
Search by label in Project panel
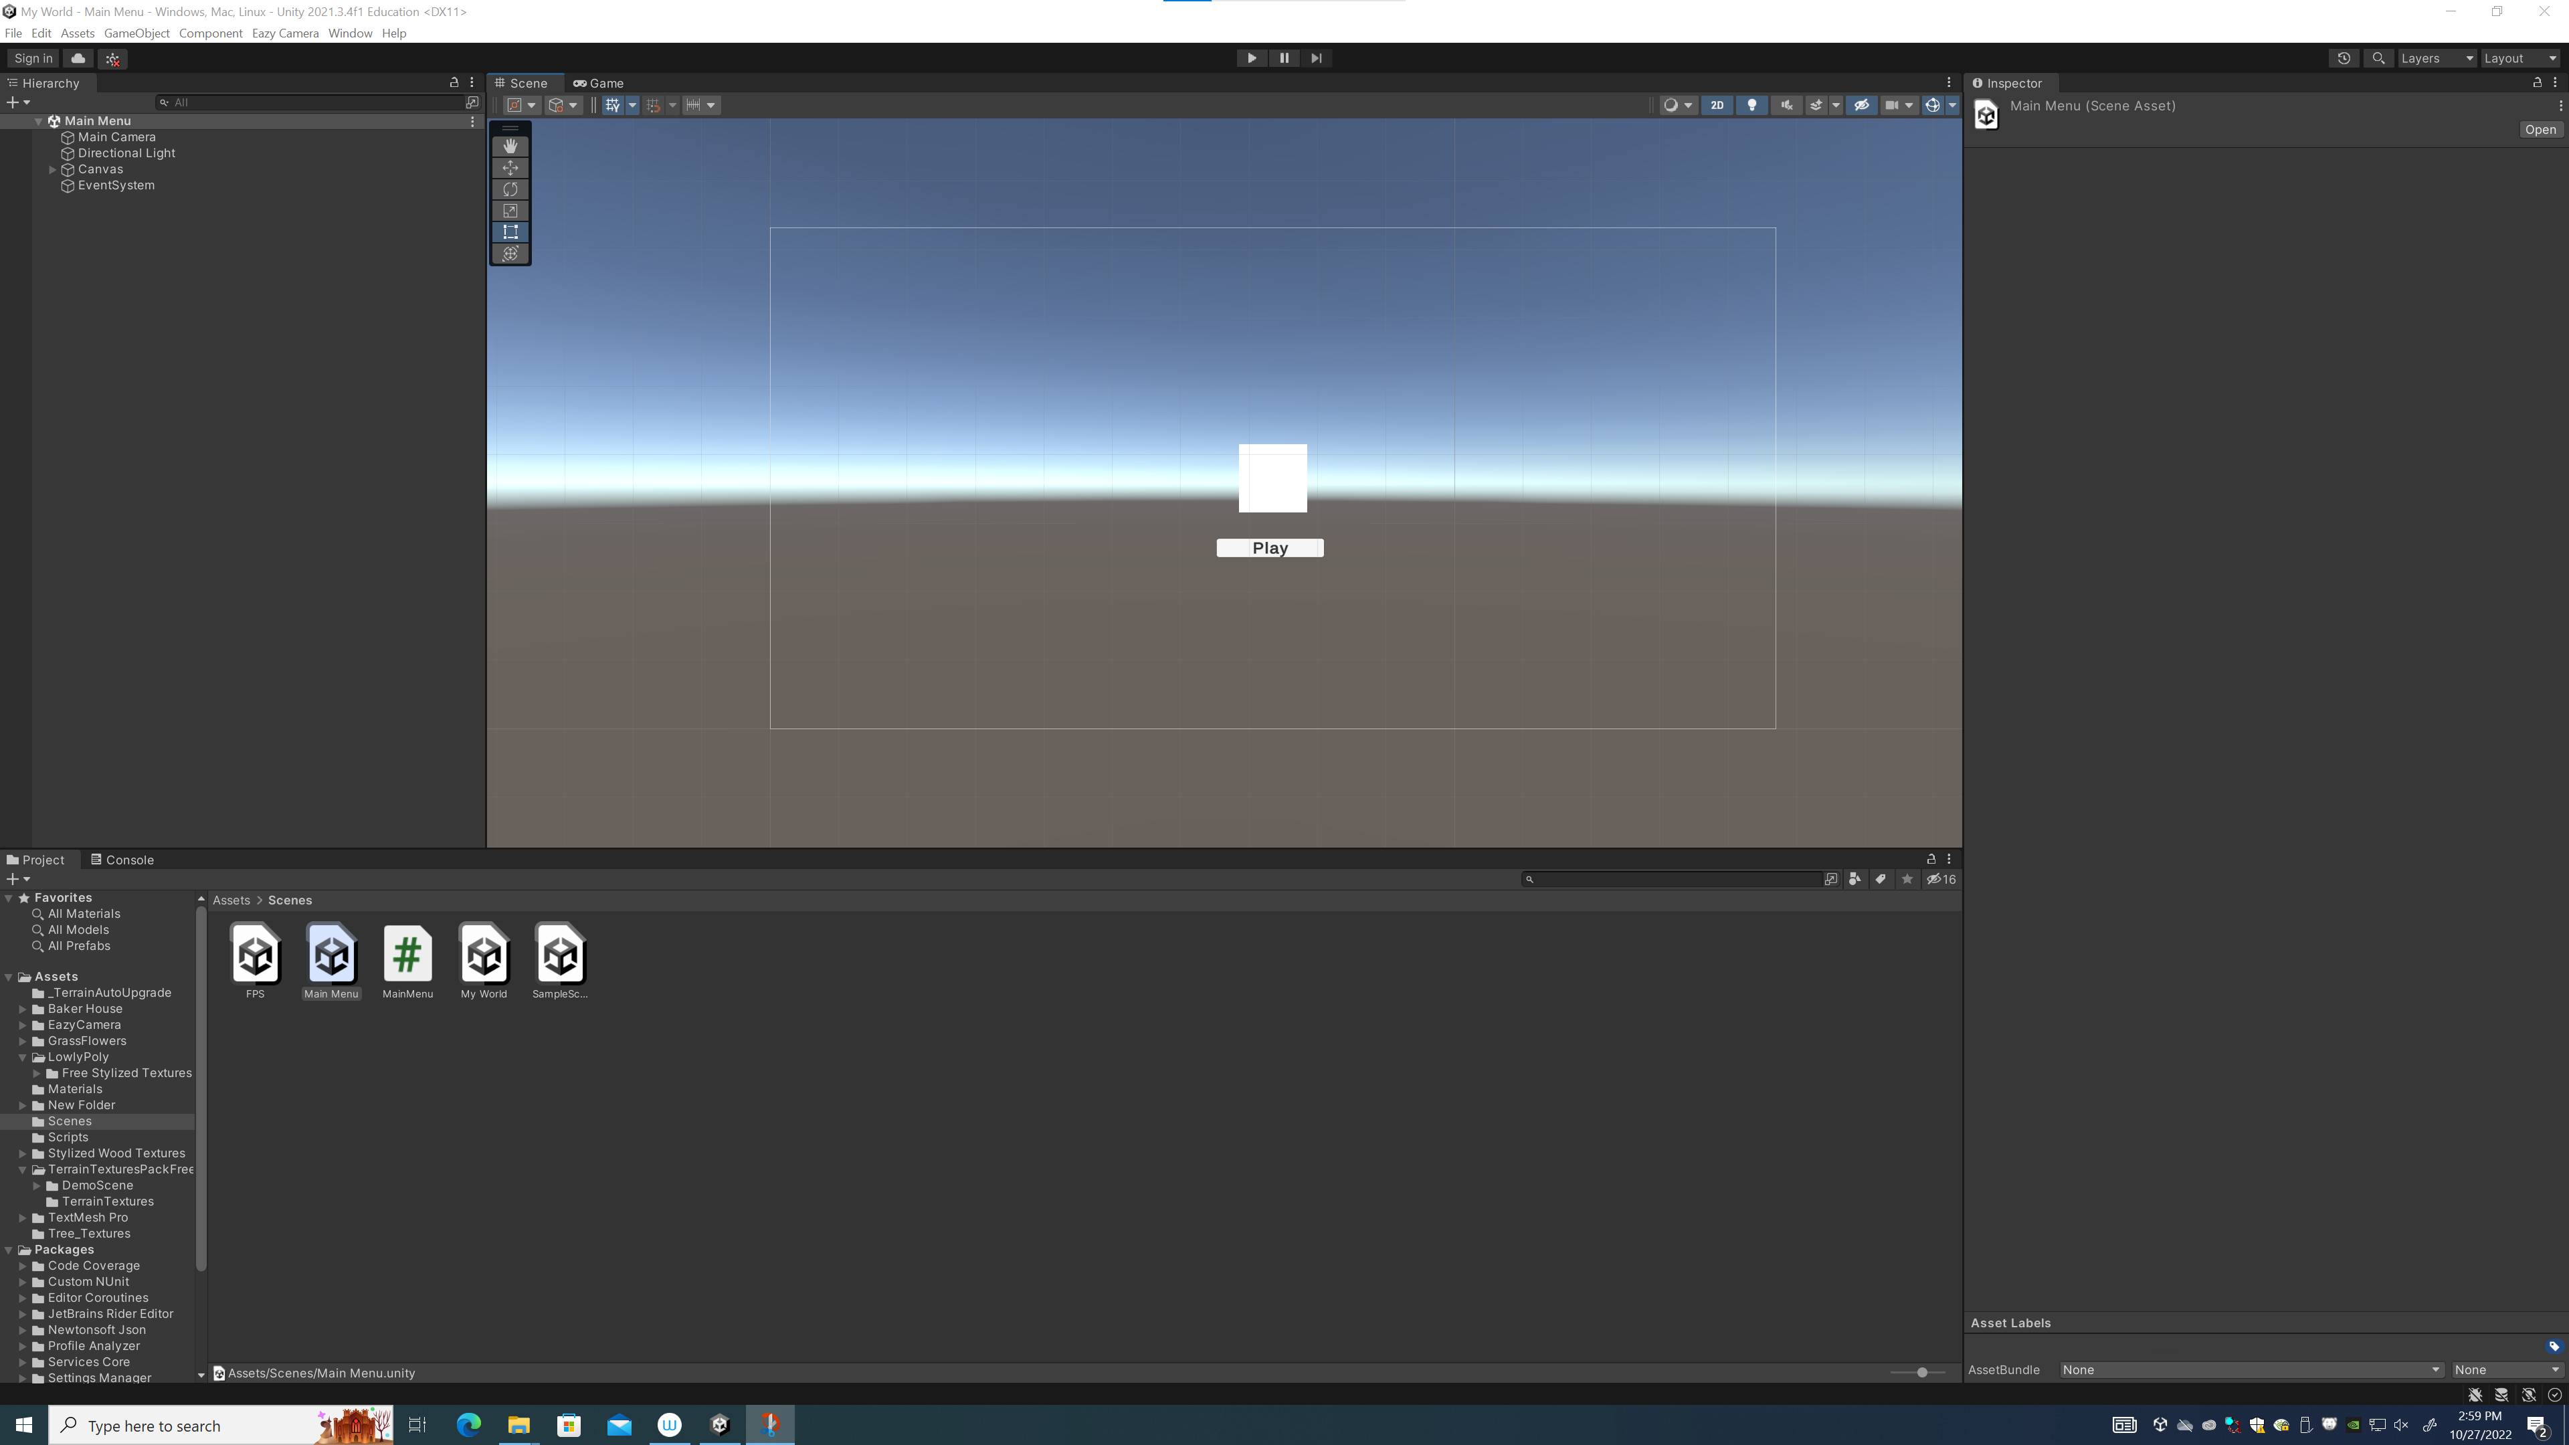coord(1880,878)
